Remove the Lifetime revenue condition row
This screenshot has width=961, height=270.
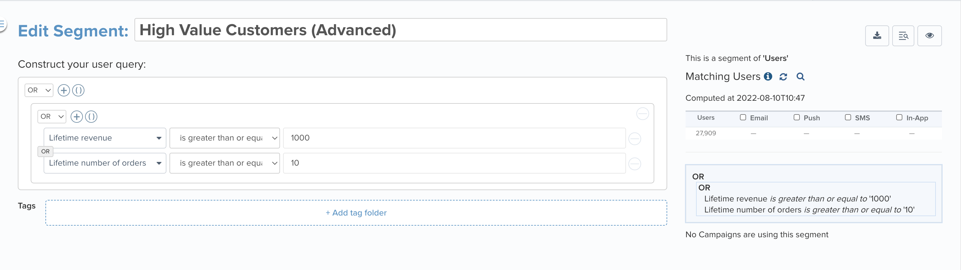[635, 139]
